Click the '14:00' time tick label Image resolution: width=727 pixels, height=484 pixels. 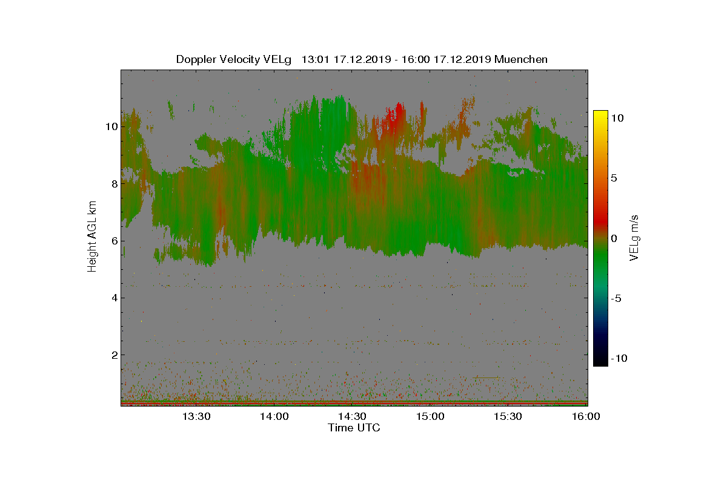[x=274, y=416]
